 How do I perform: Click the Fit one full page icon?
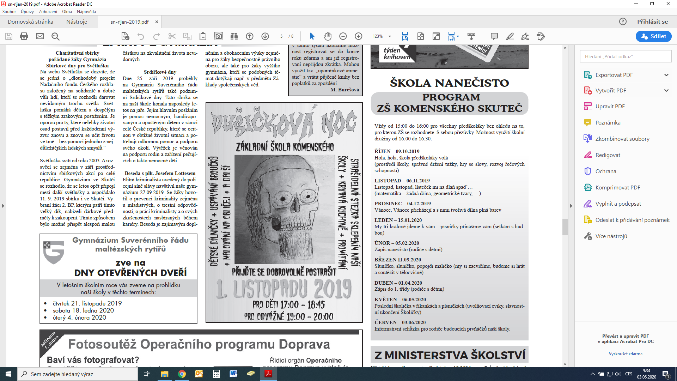[421, 36]
